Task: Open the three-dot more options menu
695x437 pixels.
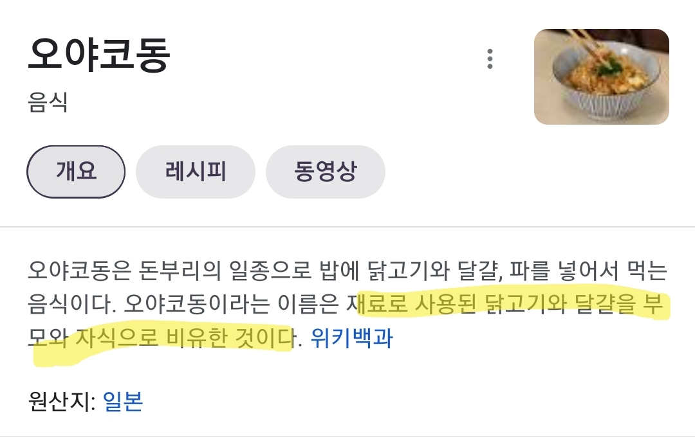Action: tap(490, 59)
